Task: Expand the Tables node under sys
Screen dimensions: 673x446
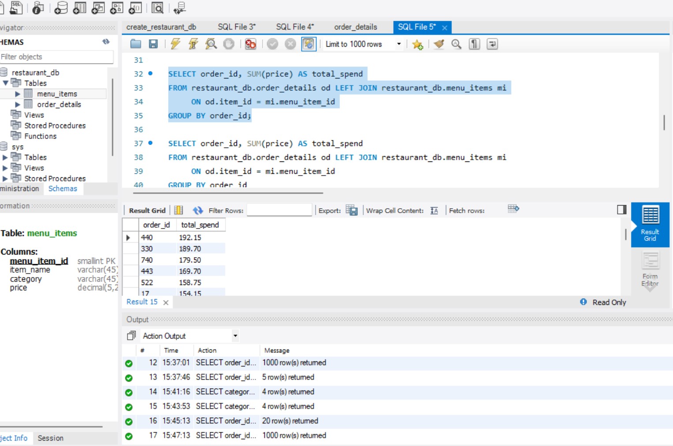Action: pyautogui.click(x=5, y=157)
